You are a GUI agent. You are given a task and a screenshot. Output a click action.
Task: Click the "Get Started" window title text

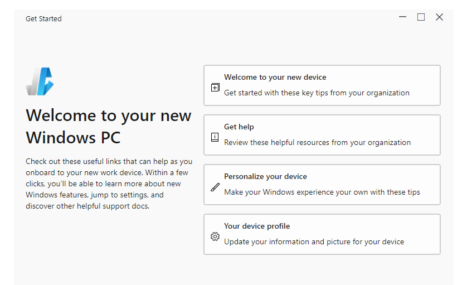coord(43,19)
